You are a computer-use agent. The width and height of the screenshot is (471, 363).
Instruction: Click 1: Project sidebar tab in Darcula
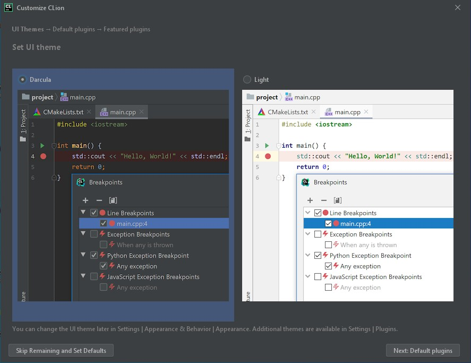(x=23, y=125)
